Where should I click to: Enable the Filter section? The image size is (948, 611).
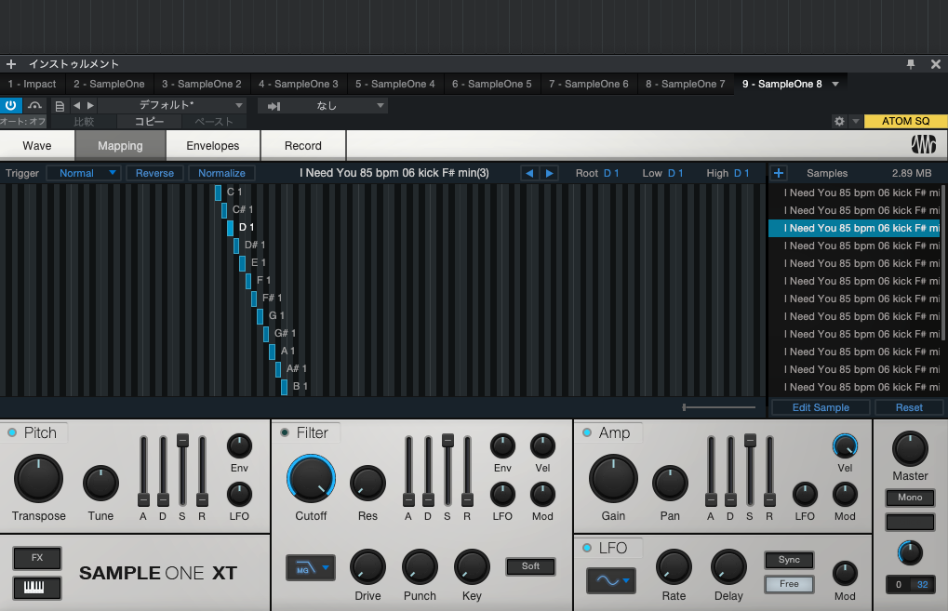[285, 433]
